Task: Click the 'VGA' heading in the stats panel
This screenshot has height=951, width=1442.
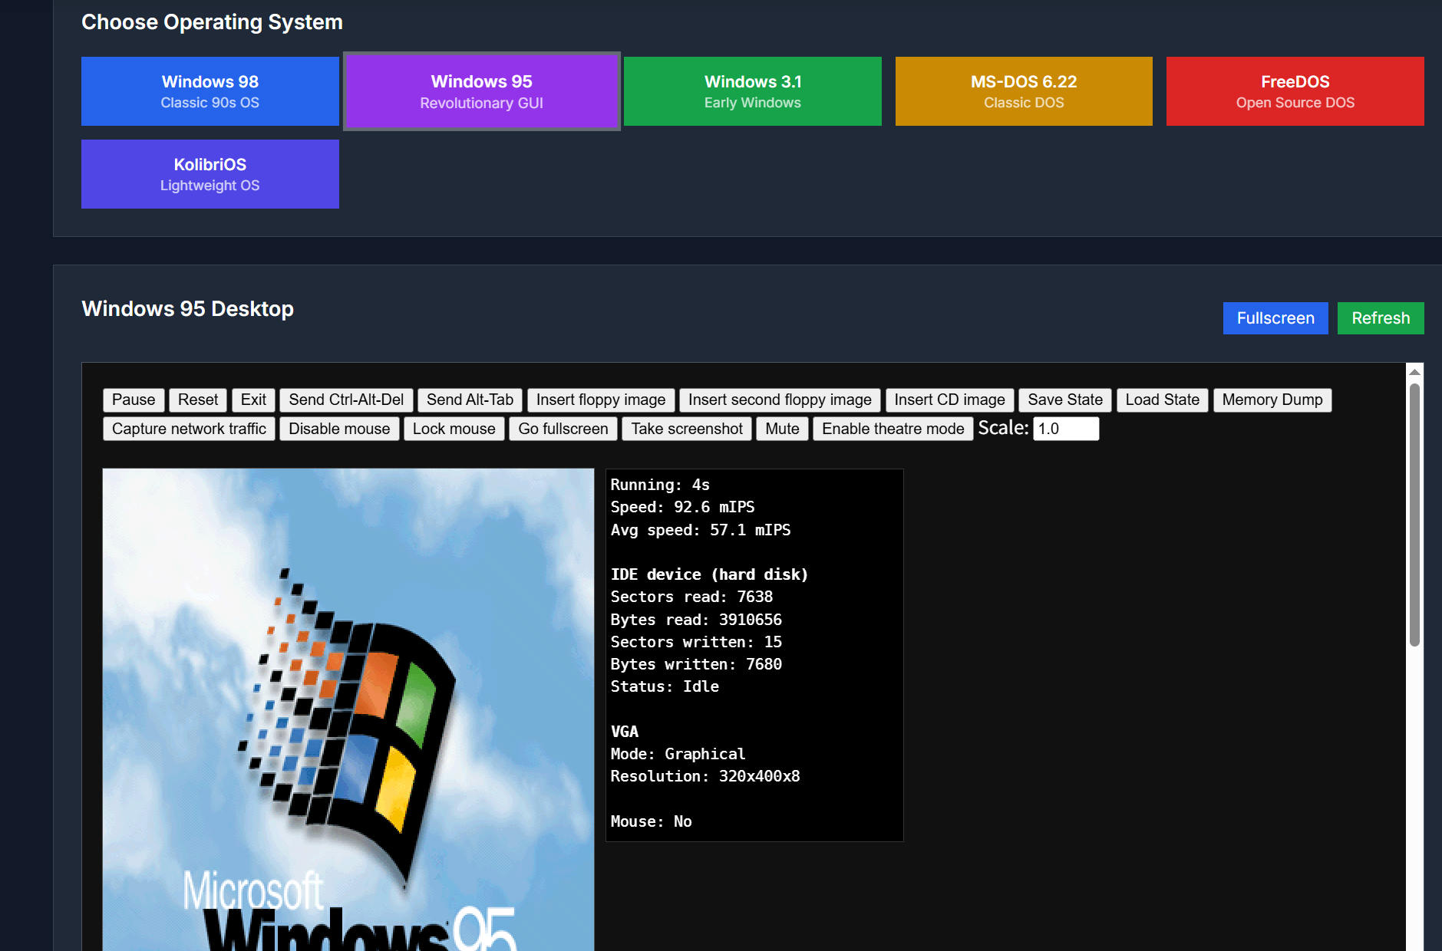Action: [624, 732]
